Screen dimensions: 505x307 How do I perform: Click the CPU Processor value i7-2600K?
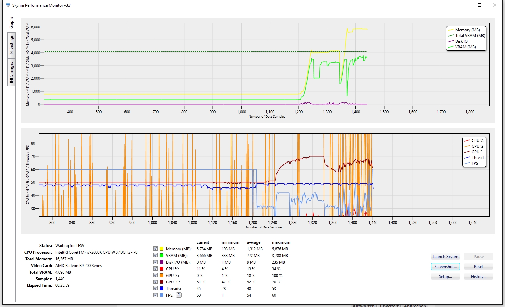coord(96,252)
